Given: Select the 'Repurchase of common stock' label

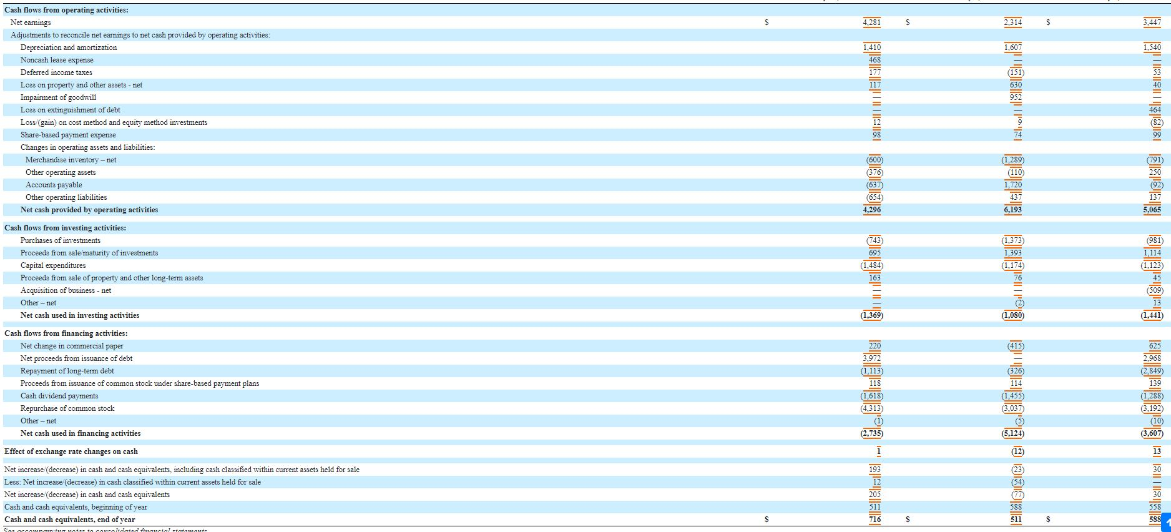Looking at the screenshot, I should (67, 408).
